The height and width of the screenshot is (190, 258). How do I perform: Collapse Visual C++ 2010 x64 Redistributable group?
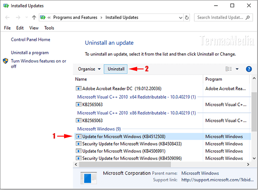tap(137, 97)
